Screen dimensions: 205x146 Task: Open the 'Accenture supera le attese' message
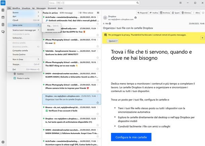coord(72,143)
